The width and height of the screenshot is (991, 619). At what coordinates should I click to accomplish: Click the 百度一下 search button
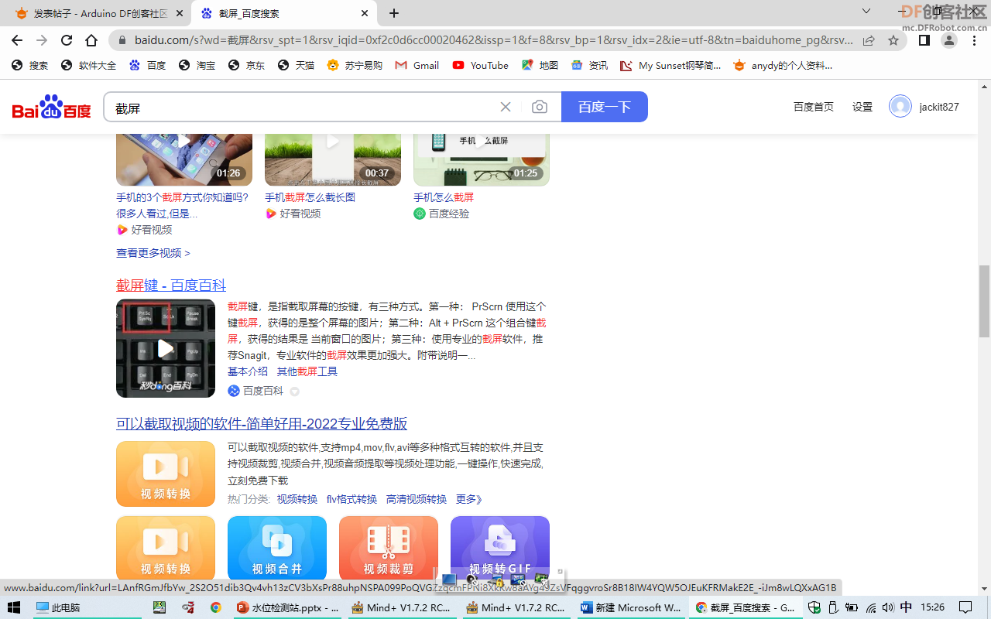pos(605,107)
